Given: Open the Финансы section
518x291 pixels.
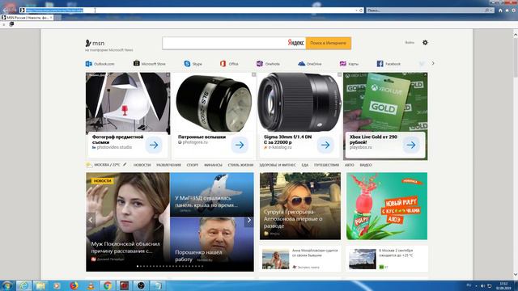Looking at the screenshot, I should tap(213, 165).
